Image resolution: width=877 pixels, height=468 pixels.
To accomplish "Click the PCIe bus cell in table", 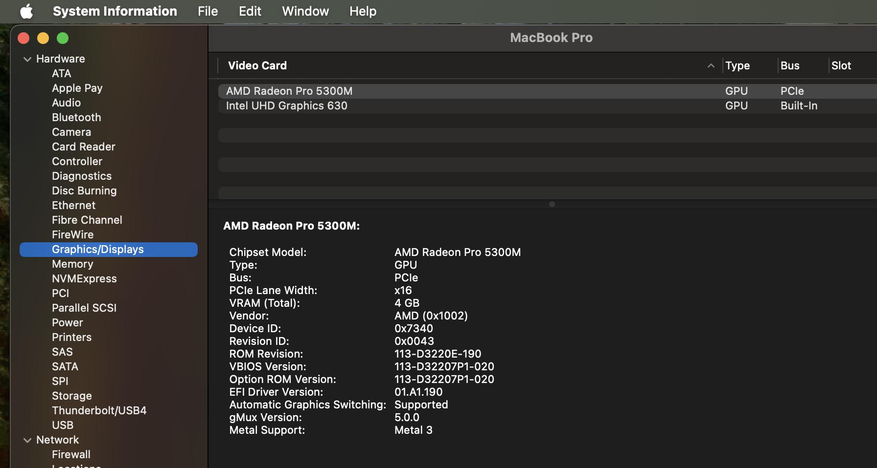I will pyautogui.click(x=792, y=91).
